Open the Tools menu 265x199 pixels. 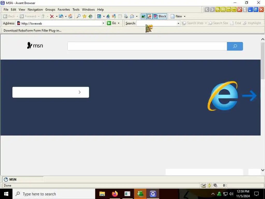pos(76,10)
